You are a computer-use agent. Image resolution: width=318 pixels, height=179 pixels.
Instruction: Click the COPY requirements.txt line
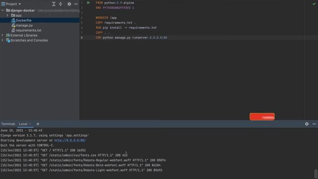pos(115,23)
